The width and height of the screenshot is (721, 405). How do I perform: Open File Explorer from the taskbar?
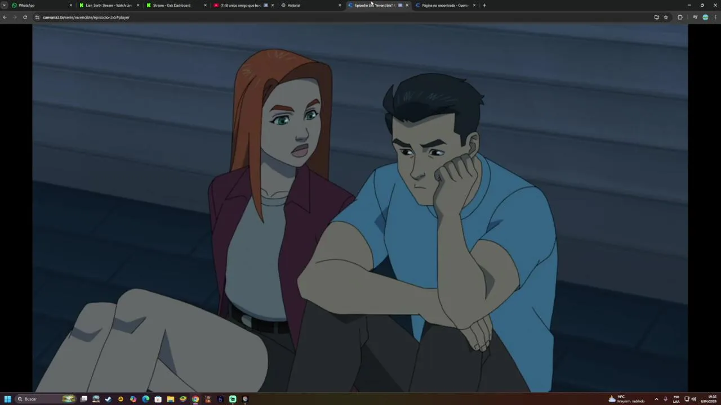point(170,399)
